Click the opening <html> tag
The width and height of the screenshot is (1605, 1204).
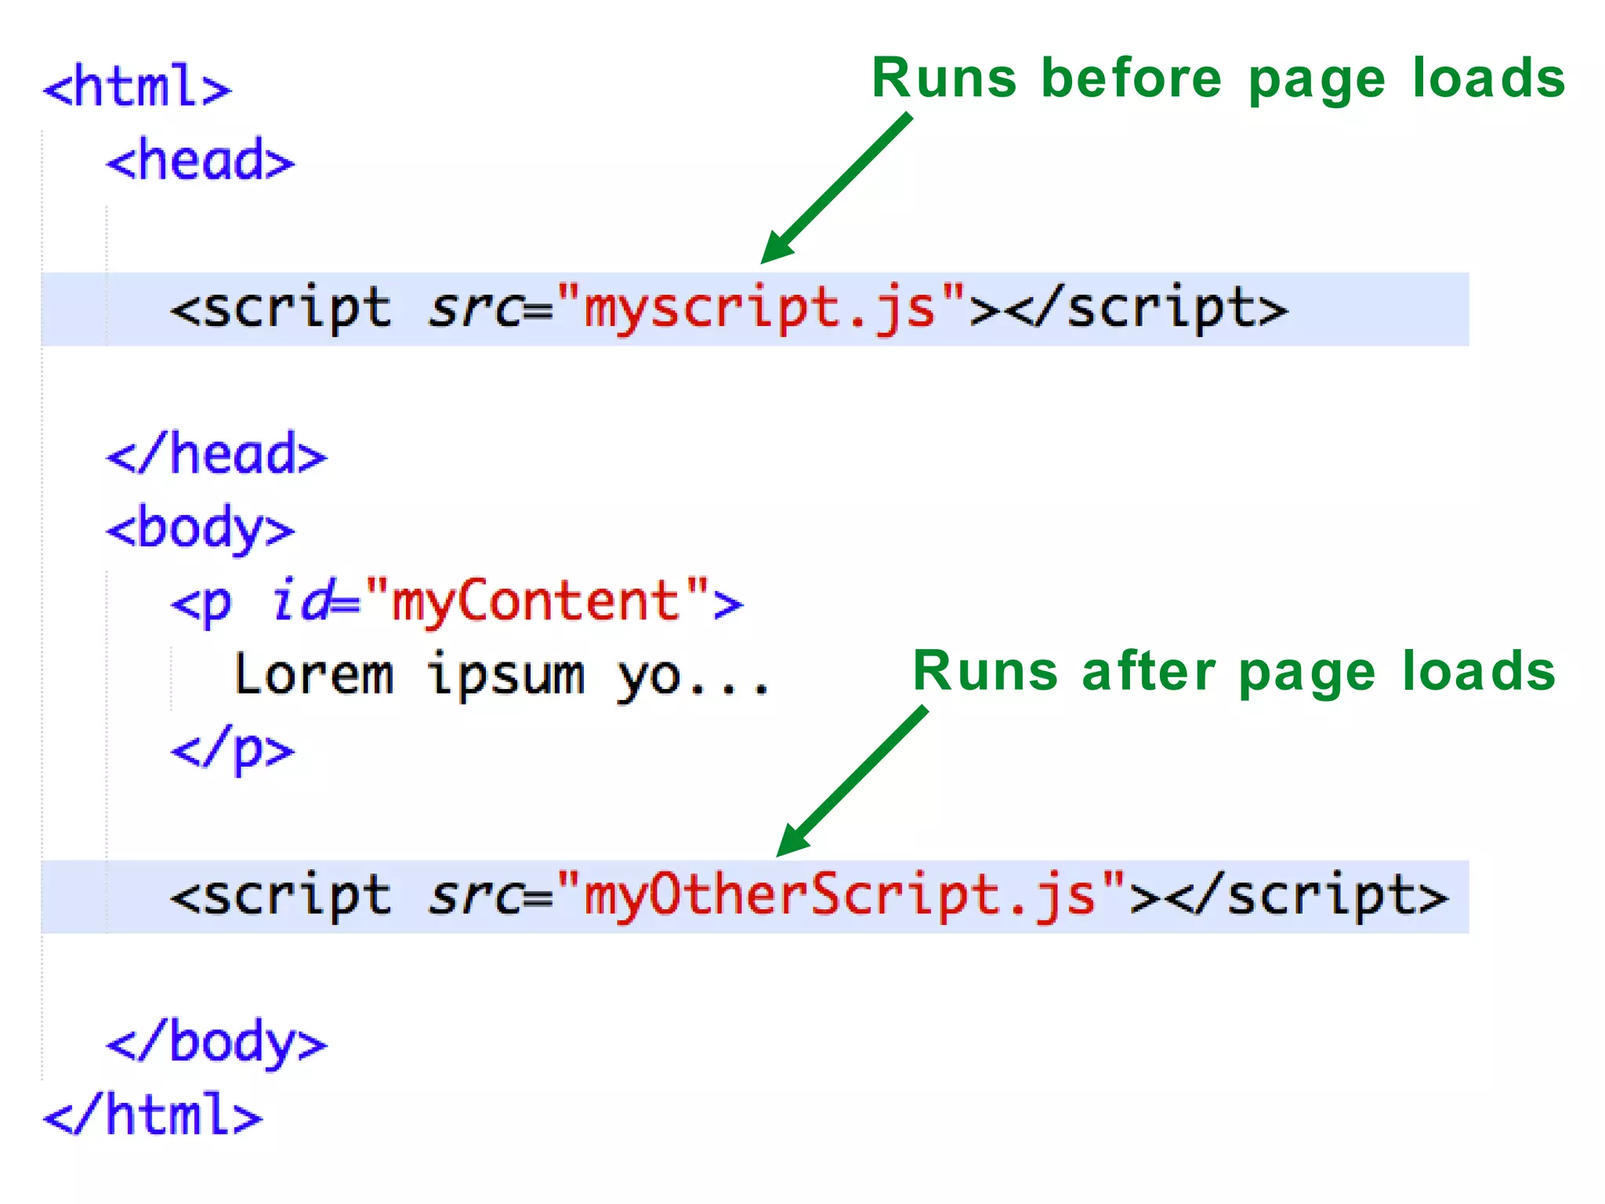tap(137, 86)
